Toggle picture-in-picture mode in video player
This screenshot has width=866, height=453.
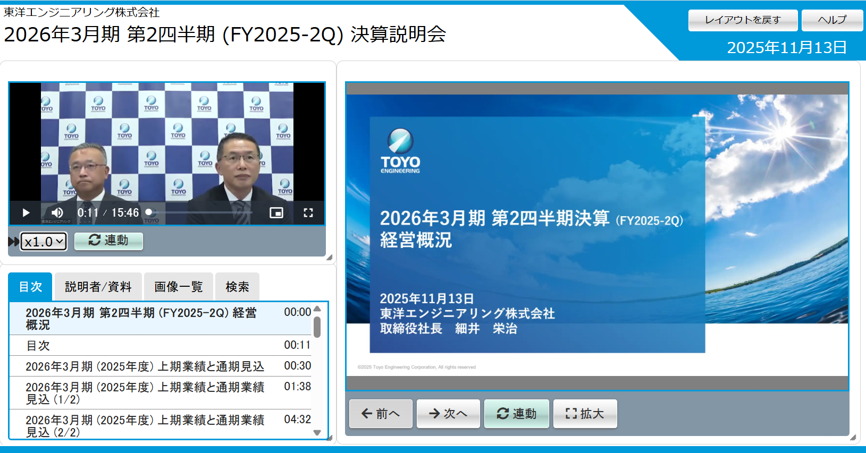coord(276,213)
